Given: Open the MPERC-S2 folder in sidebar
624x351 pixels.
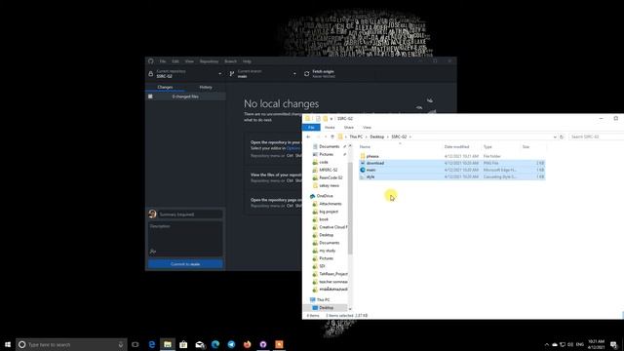Looking at the screenshot, I should (x=329, y=170).
